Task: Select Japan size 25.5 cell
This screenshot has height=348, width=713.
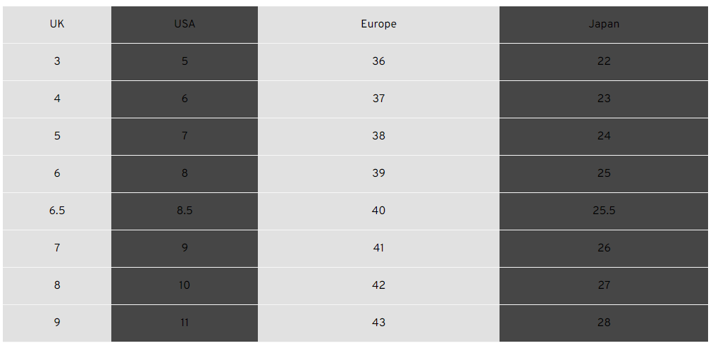Action: (x=604, y=211)
